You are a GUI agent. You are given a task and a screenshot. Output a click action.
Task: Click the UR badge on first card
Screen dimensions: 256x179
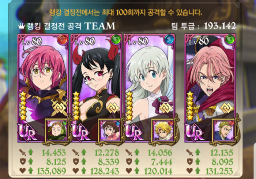point(27,132)
